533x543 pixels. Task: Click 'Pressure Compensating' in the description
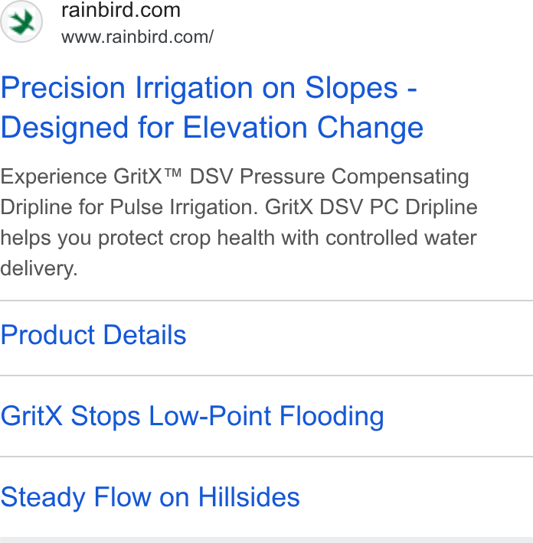(355, 177)
